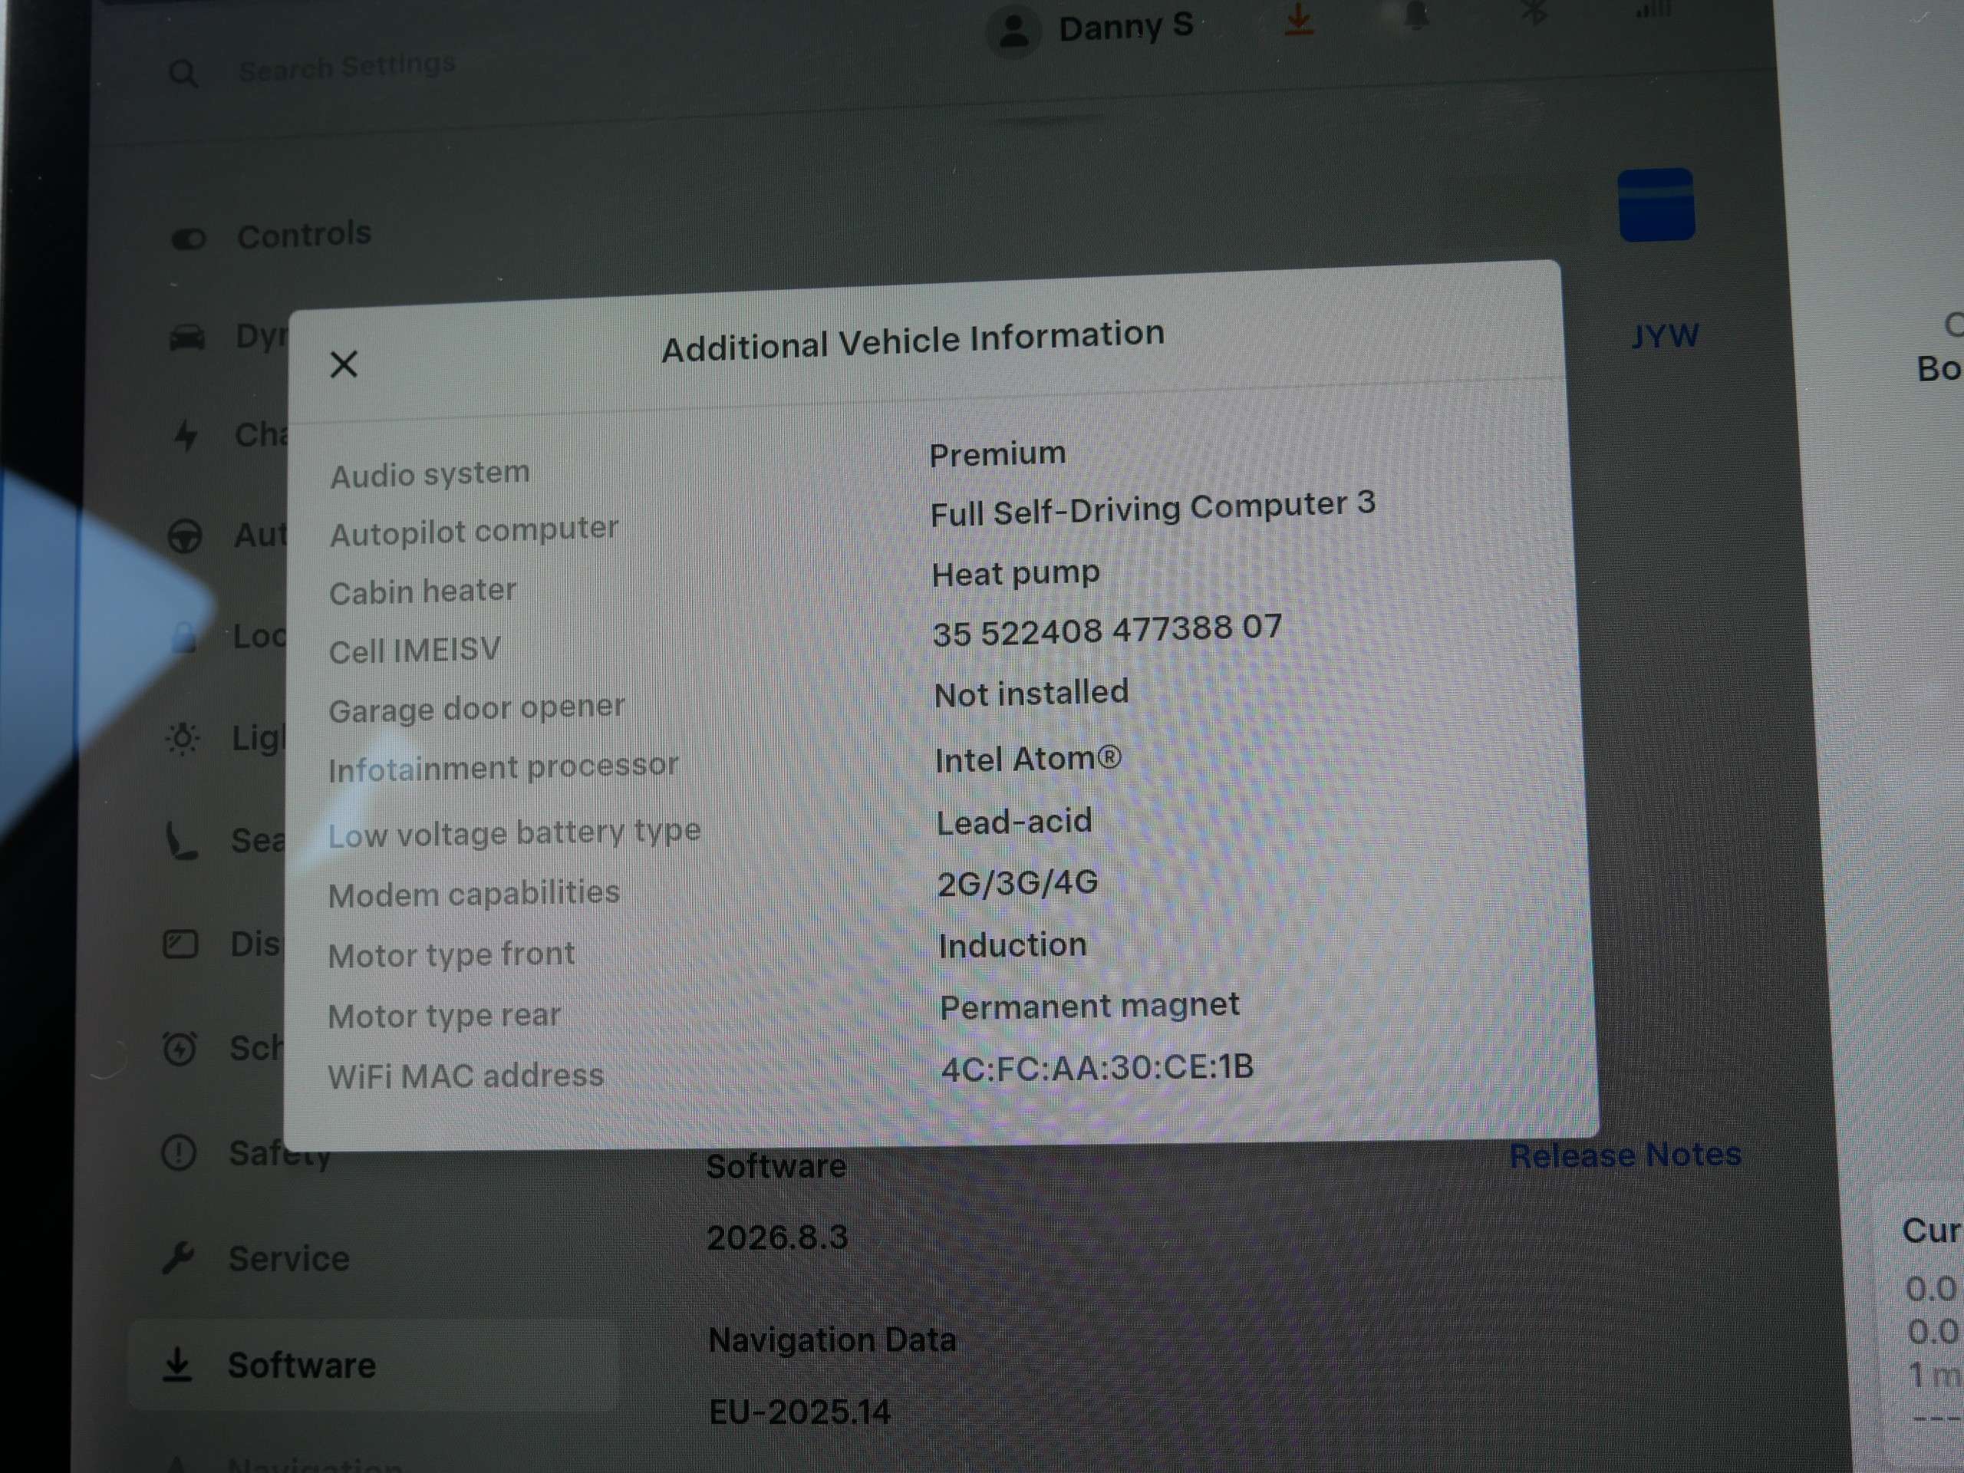Select the Navigation Data heading
The height and width of the screenshot is (1473, 1964).
(832, 1340)
